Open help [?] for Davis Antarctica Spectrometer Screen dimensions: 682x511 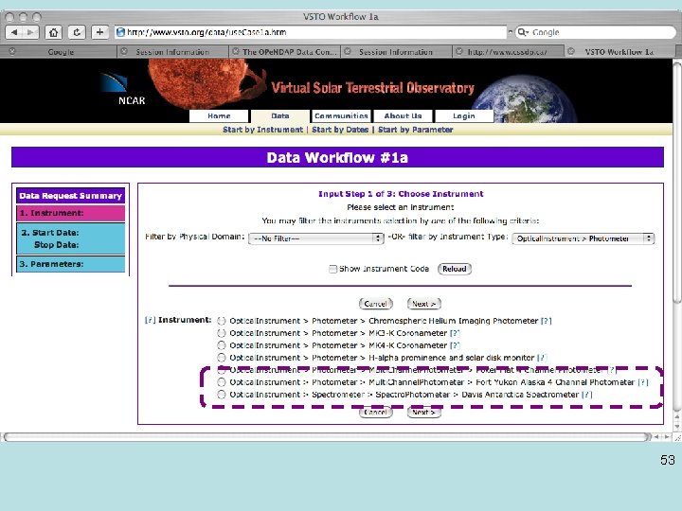[586, 395]
